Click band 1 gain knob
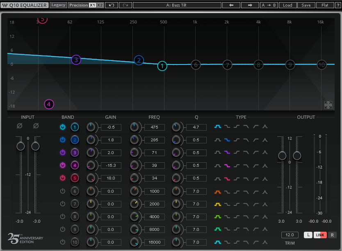The image size is (342, 251). pyautogui.click(x=91, y=127)
